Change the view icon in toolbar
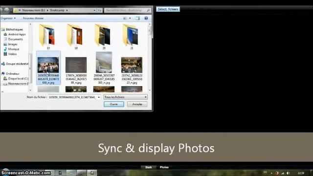The height and width of the screenshot is (176, 313). click(x=125, y=18)
